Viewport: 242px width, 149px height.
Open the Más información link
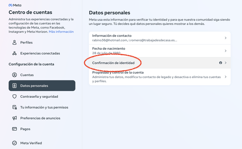click(61, 32)
